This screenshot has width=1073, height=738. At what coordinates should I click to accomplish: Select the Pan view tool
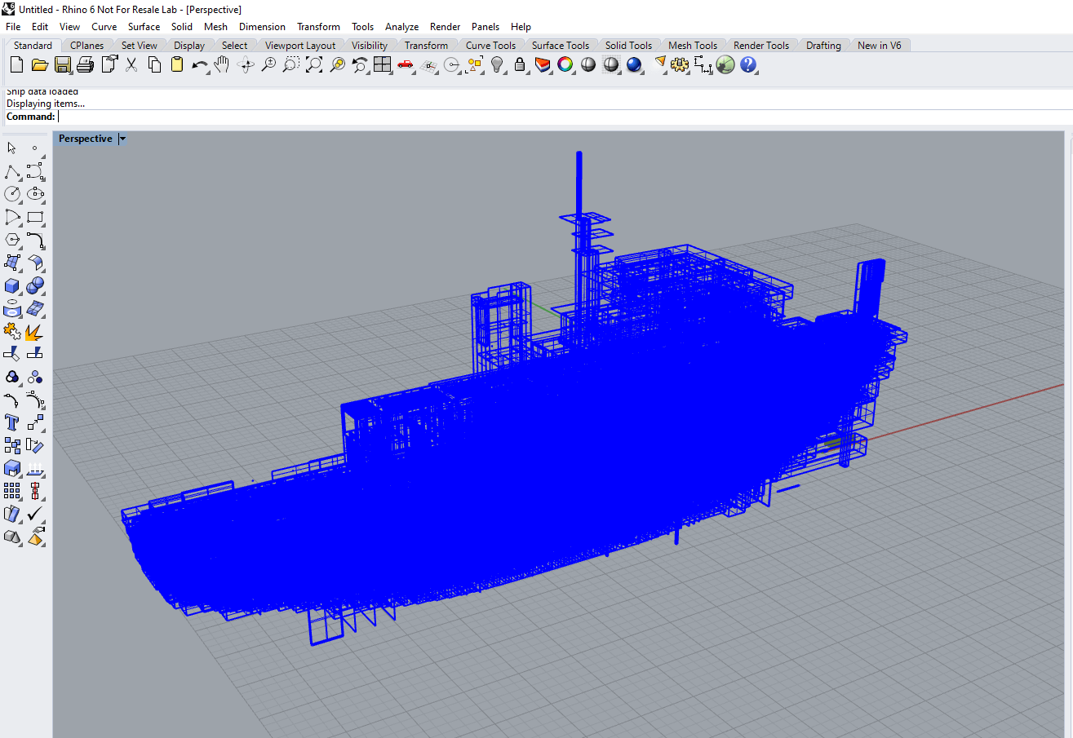click(x=221, y=65)
